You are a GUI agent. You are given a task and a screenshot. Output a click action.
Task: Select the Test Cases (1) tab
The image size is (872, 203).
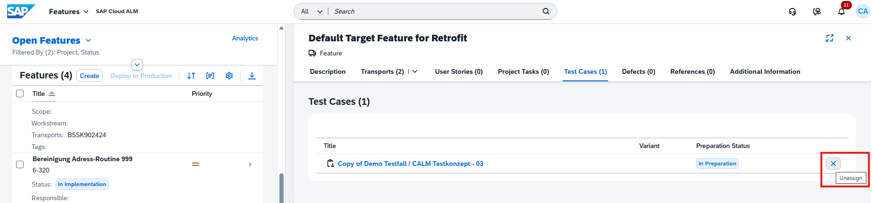click(x=586, y=71)
